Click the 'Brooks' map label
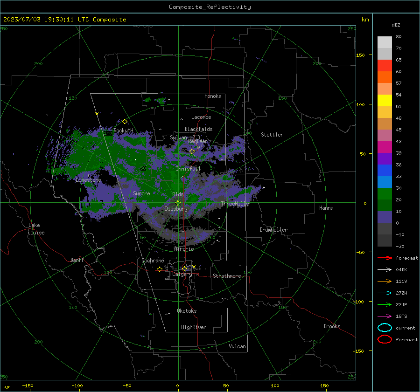The image size is (420, 392). click(332, 326)
